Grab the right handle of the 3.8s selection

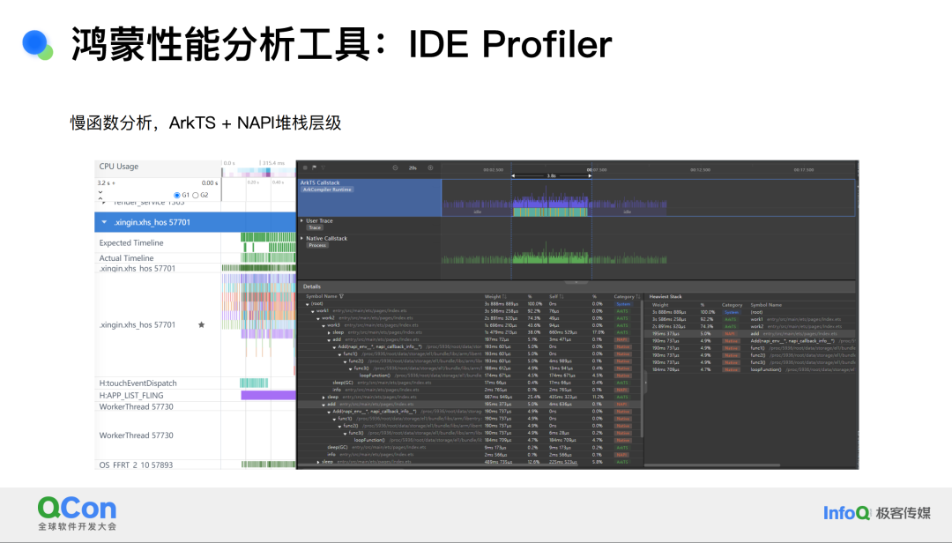pos(590,175)
